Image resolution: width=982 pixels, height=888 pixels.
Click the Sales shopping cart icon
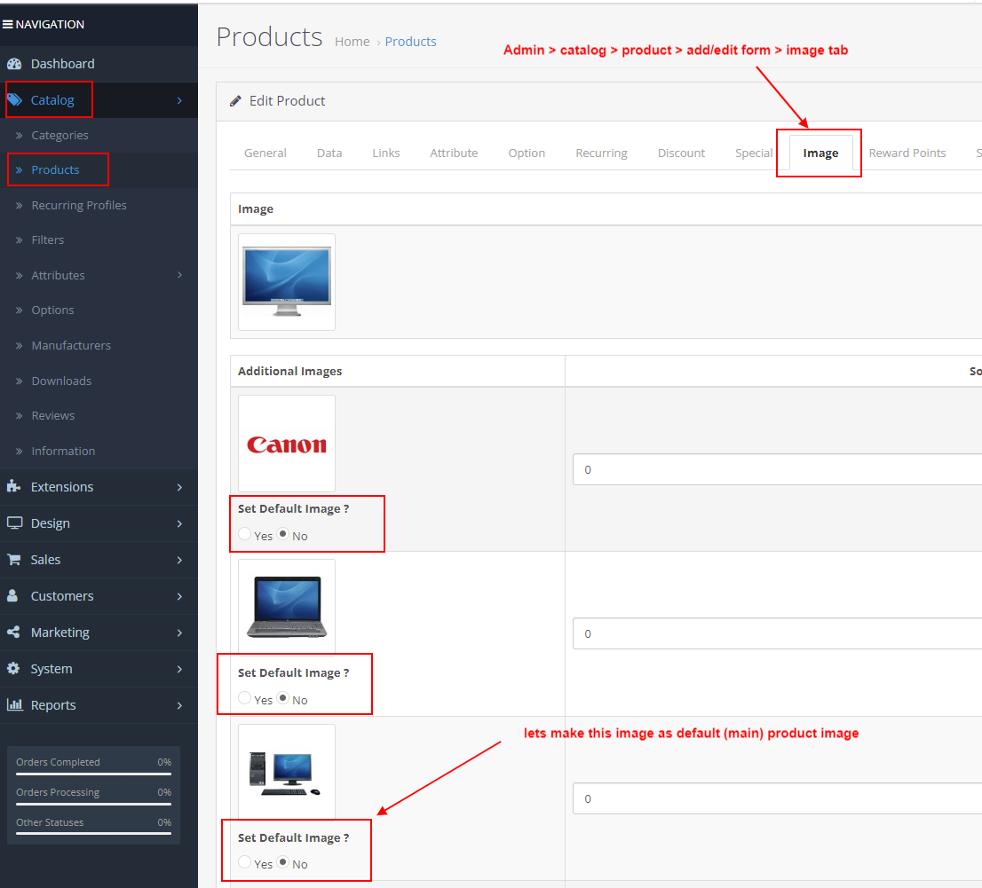(x=13, y=560)
